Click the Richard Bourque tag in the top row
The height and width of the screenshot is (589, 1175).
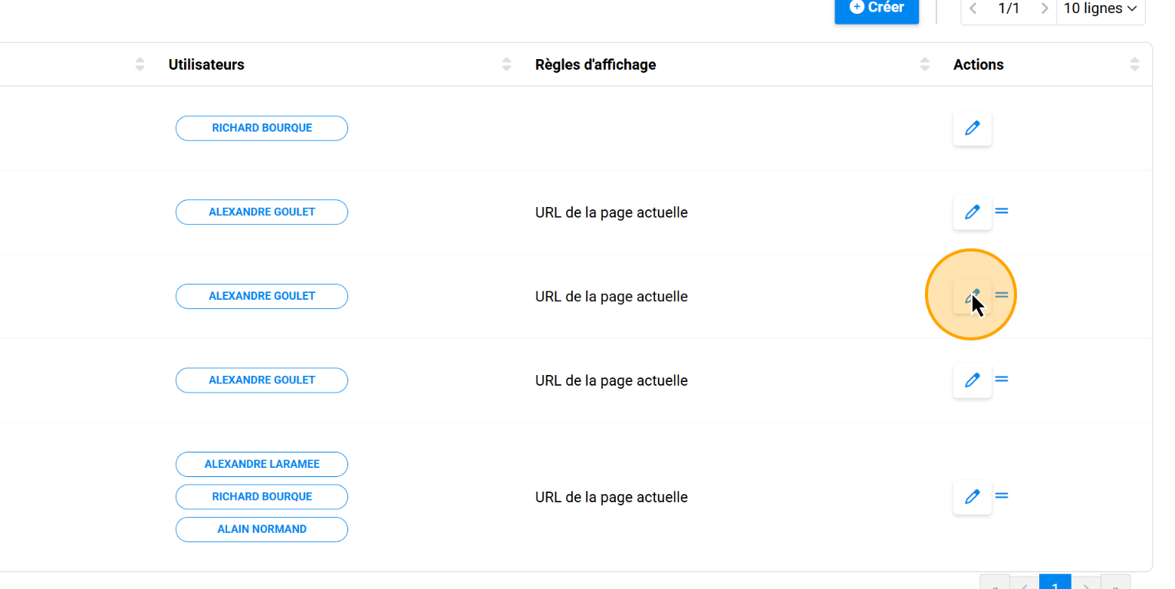tap(262, 128)
